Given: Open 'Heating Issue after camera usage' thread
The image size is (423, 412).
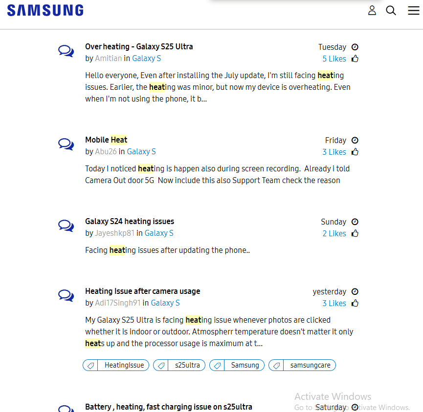Looking at the screenshot, I should click(142, 291).
